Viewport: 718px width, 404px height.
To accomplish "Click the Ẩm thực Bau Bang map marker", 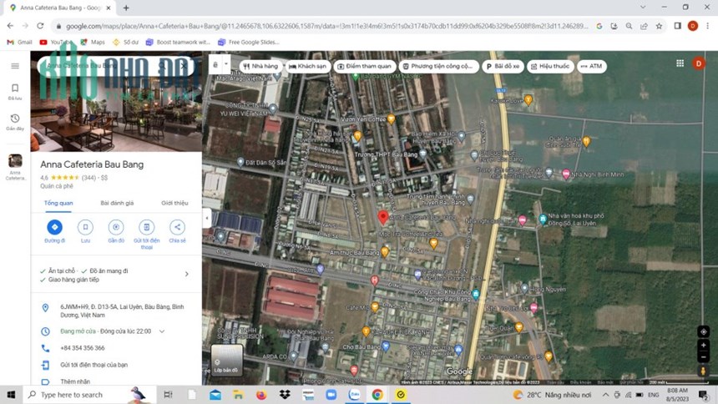I will 385,252.
